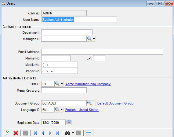The height and width of the screenshot is (137, 174).
Task: Open the dropdown arrow beside binoculars
Action: click(x=73, y=133)
